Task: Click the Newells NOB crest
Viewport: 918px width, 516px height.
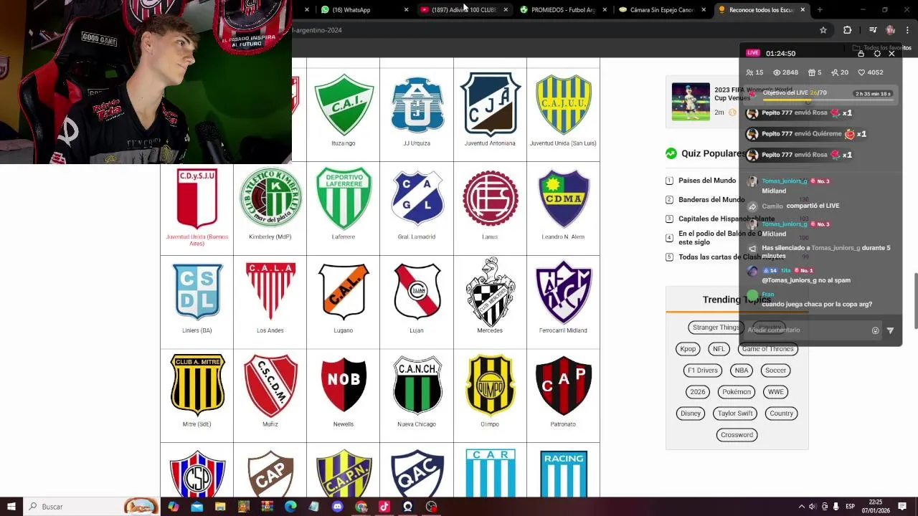Action: tap(344, 384)
